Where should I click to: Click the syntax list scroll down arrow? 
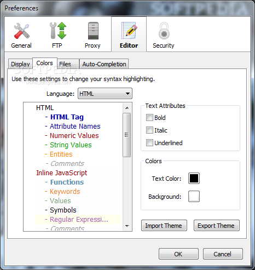click(x=127, y=226)
